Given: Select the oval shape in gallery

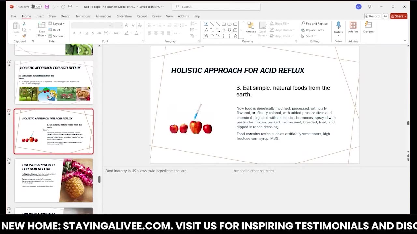Looking at the screenshot, I should click(x=229, y=24).
